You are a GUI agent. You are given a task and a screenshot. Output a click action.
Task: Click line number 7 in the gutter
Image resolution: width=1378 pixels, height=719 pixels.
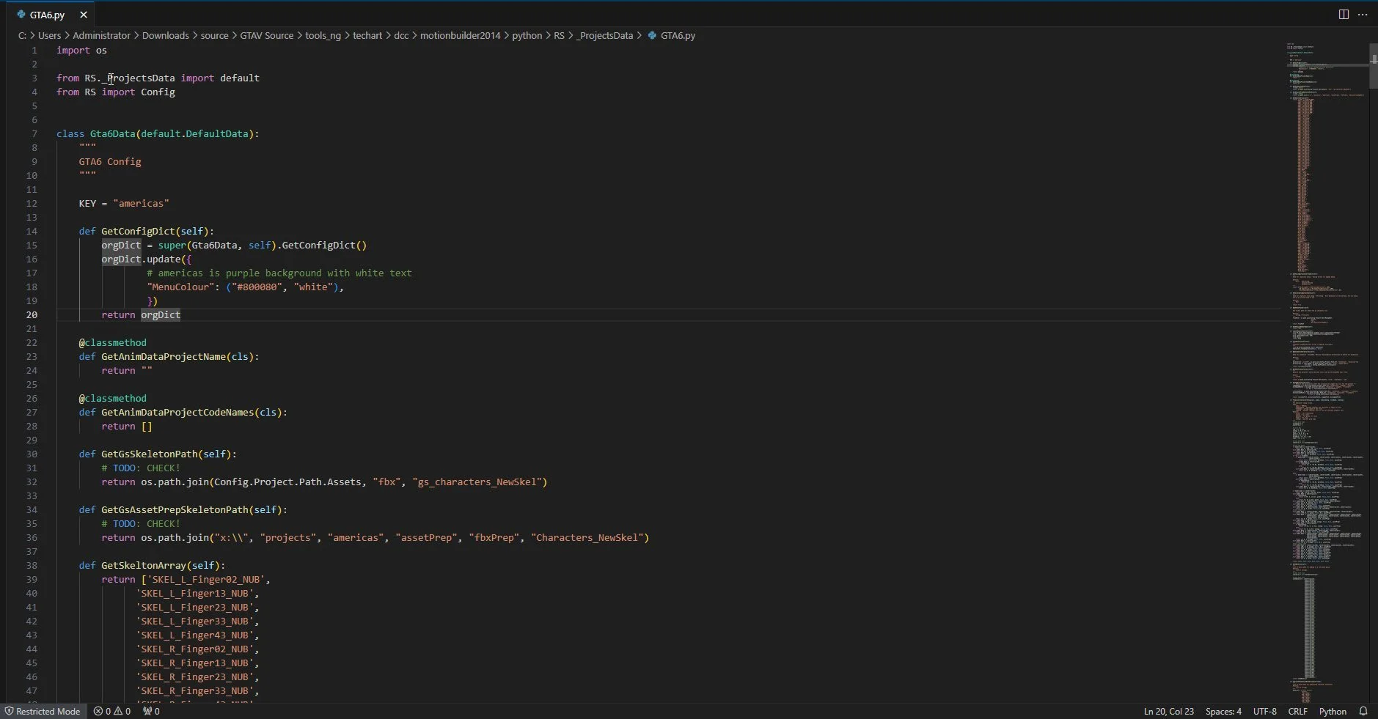coord(34,134)
